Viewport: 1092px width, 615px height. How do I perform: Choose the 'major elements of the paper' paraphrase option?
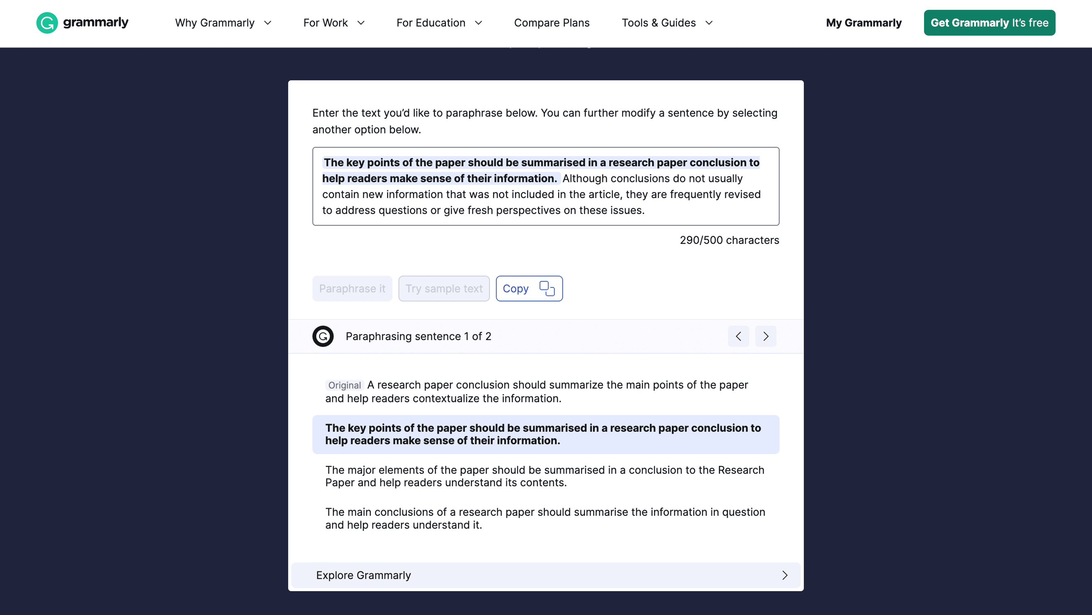tap(545, 476)
